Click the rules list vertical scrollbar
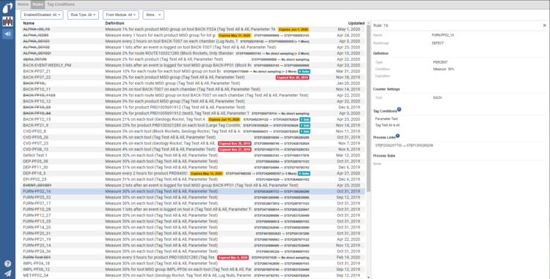 368,151
